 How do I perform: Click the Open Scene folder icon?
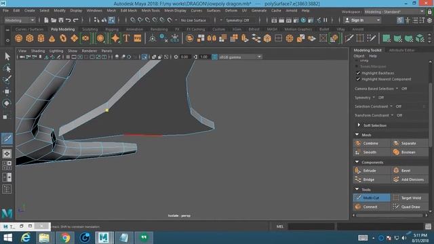[54, 20]
